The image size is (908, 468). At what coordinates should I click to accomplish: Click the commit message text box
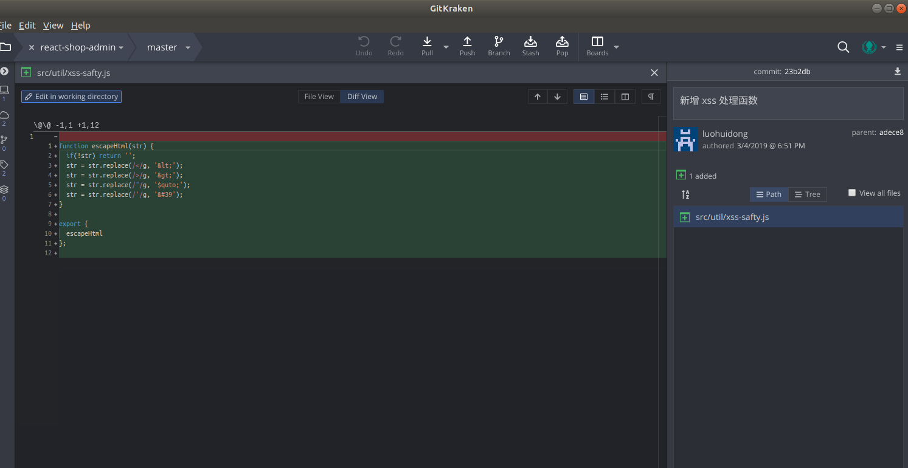click(x=788, y=103)
